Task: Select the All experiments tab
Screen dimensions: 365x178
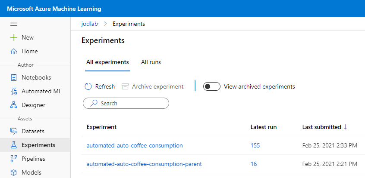Action: (107, 62)
